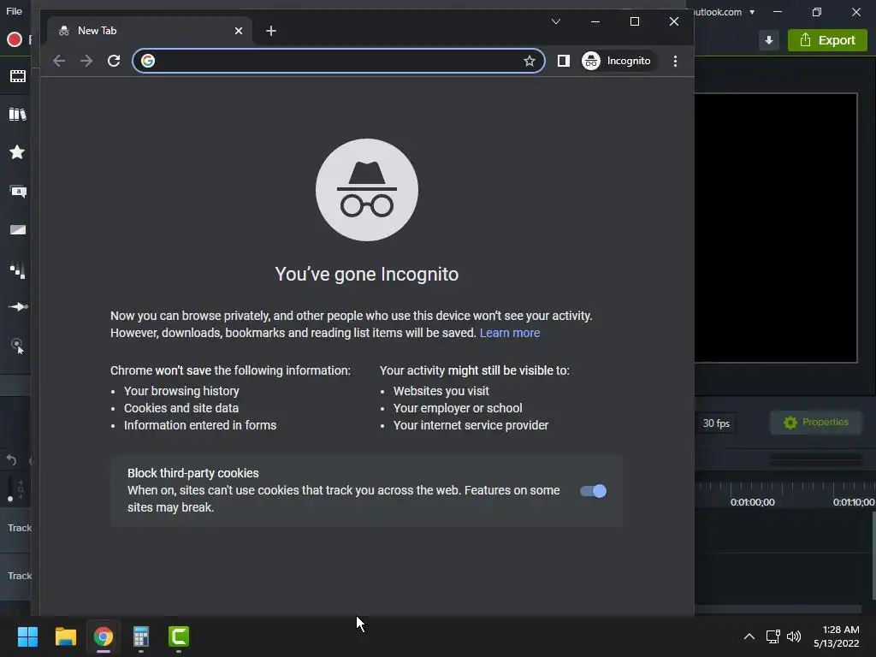Open Camtasia's Cursor Effects icon
This screenshot has height=657, width=876.
18,346
